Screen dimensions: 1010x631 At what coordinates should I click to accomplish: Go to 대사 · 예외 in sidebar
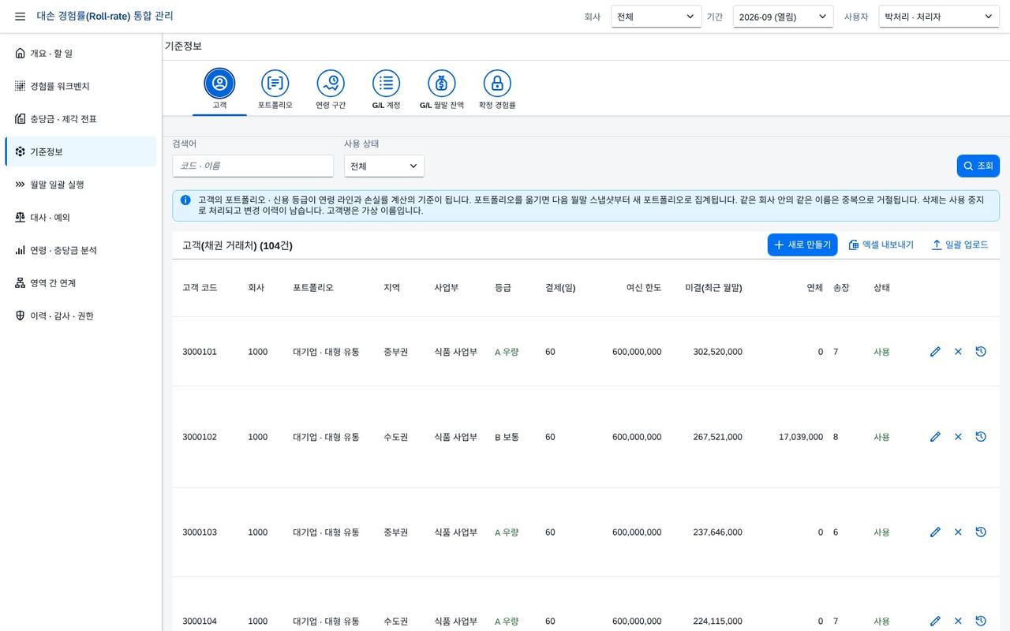point(80,218)
